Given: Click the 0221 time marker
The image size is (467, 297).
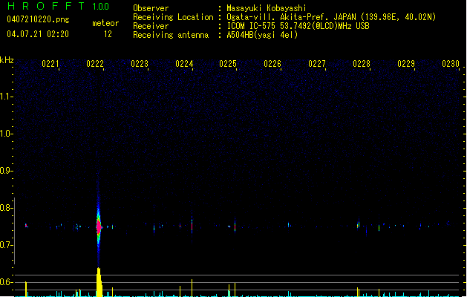Looking at the screenshot, I should point(50,64).
